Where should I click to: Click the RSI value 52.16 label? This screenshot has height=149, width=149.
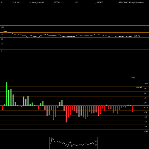[137, 36]
